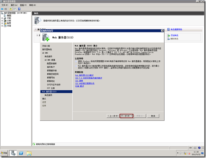Click the 下一步(N) > button

[x=127, y=116]
